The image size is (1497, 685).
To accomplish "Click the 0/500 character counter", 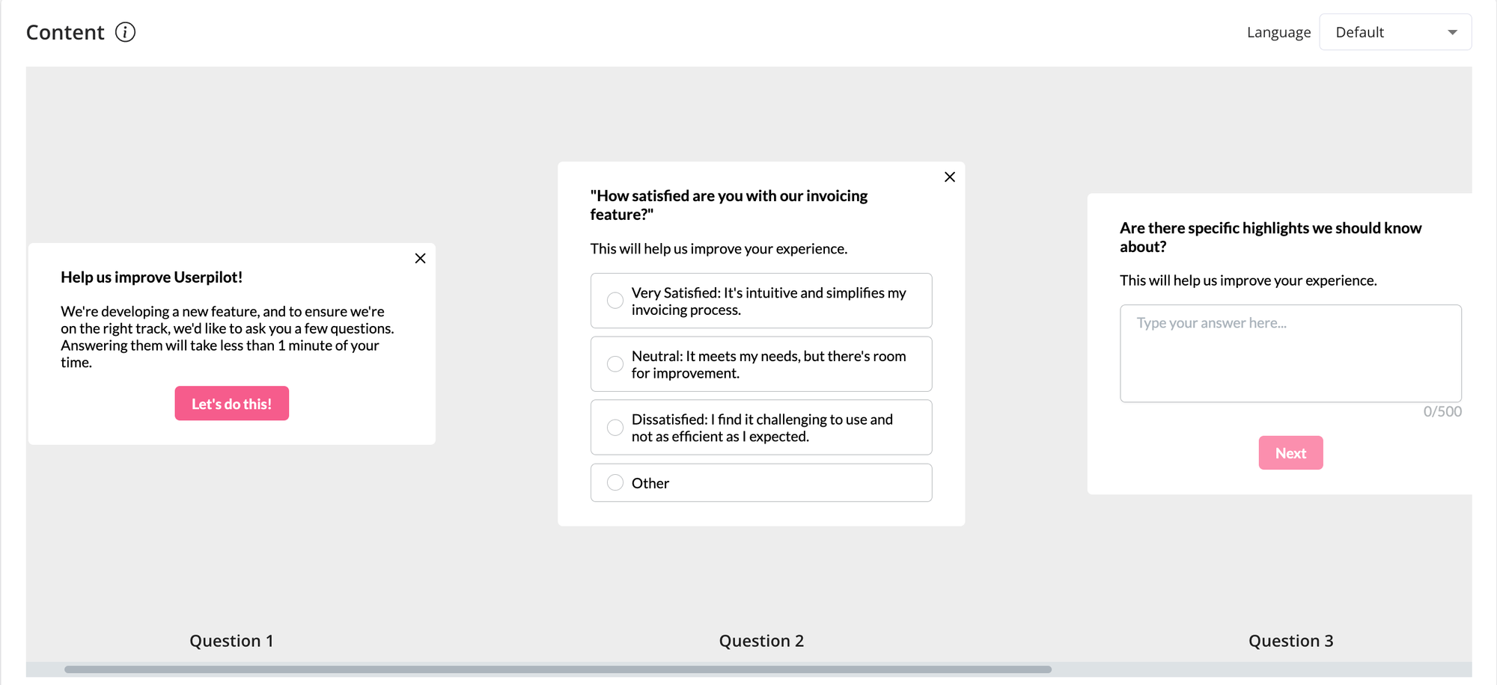I will [x=1443, y=411].
